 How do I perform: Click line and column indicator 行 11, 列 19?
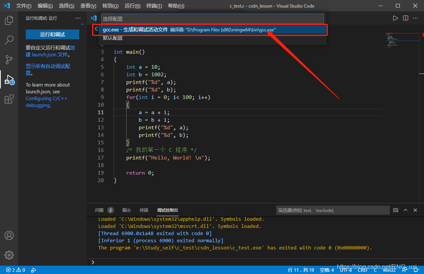[x=301, y=270]
